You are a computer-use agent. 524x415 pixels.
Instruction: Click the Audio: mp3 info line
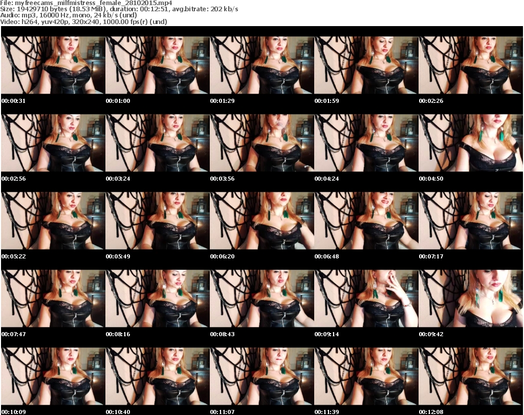(69, 15)
